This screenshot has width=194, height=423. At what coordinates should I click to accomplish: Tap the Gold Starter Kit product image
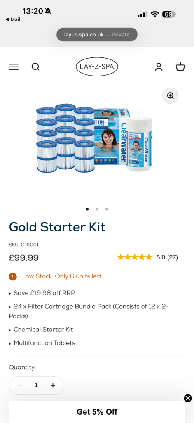pos(95,138)
